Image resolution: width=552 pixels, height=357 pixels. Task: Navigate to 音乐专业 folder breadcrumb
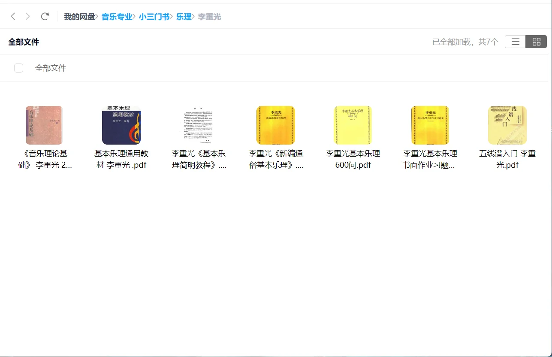[117, 17]
